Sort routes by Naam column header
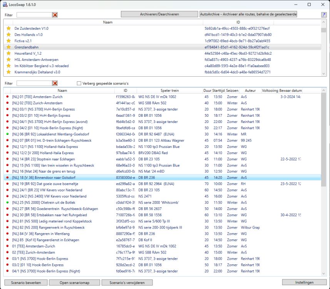330x289 pixels. [108, 22]
